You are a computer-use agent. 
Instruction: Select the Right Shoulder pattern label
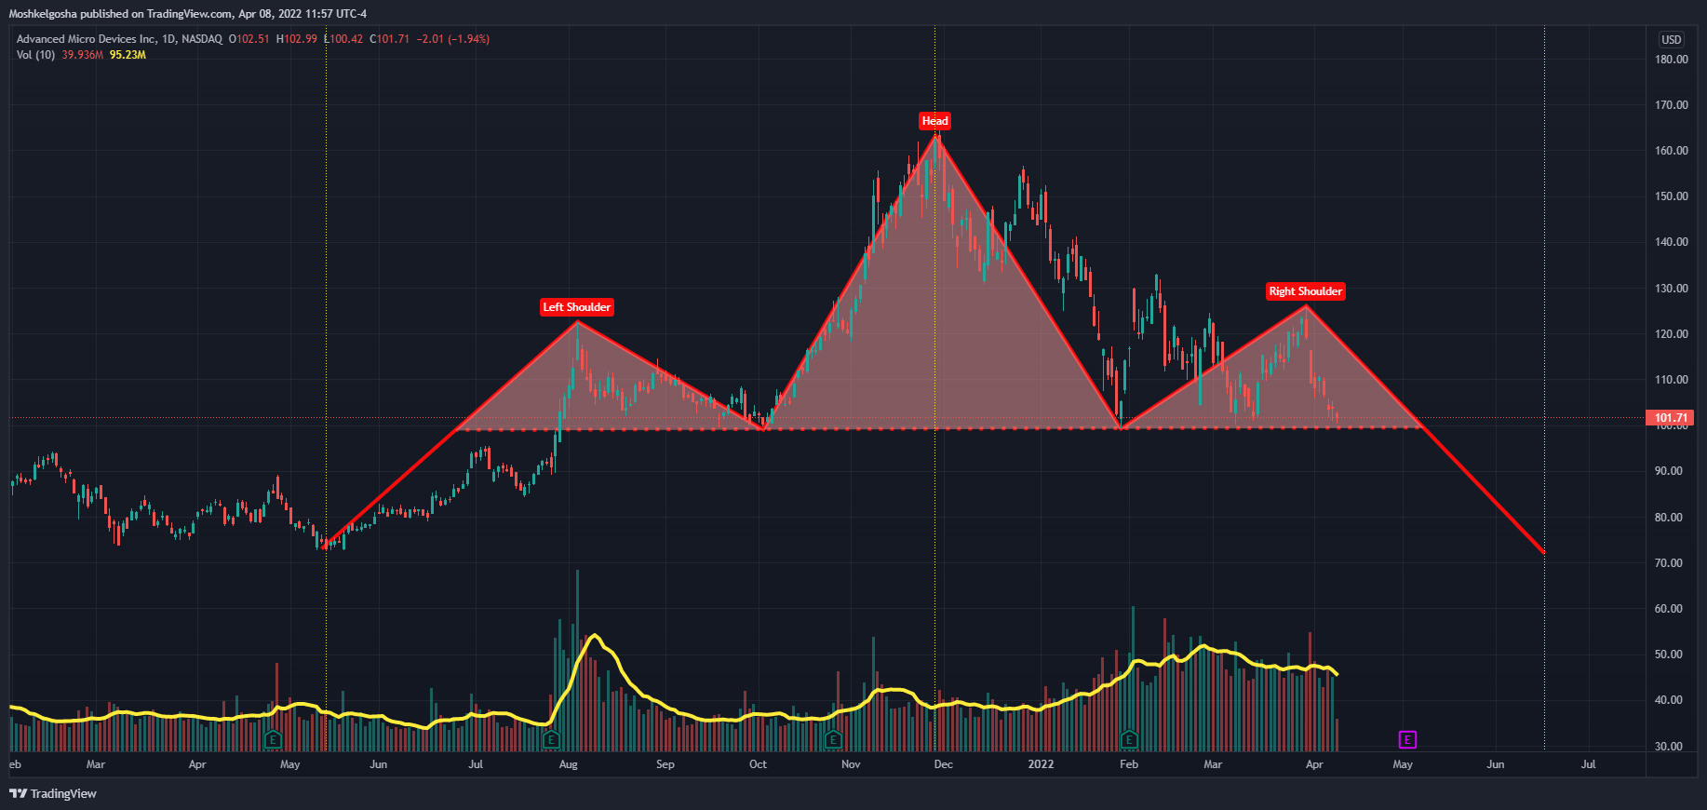1305,291
